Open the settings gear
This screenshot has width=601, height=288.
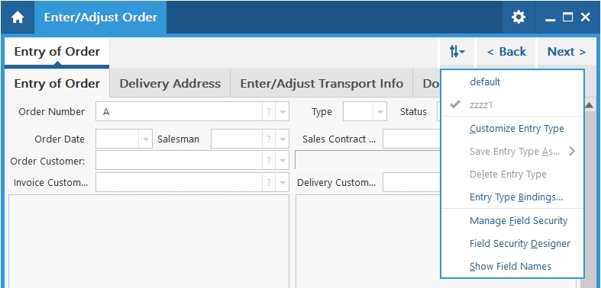(x=519, y=18)
